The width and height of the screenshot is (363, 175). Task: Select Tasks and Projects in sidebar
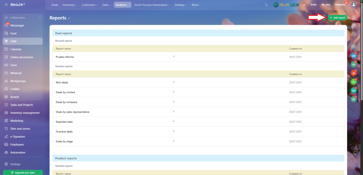tap(21, 105)
